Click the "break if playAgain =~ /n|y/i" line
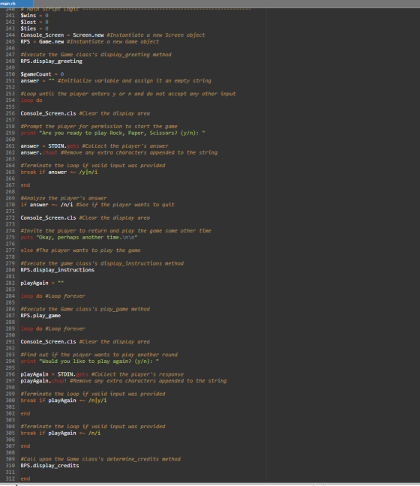 (x=64, y=400)
